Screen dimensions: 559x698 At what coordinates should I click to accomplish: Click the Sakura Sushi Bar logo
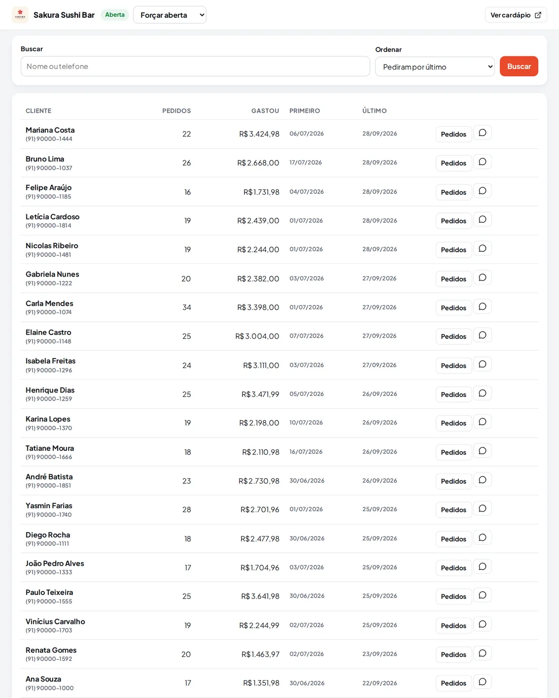pyautogui.click(x=20, y=15)
